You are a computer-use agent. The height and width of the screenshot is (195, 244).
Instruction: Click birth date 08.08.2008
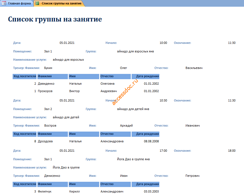coord(151,141)
